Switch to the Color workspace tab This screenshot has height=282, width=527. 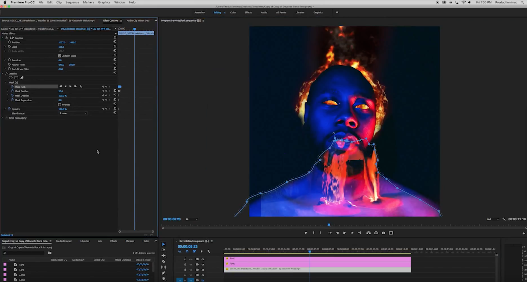click(233, 13)
